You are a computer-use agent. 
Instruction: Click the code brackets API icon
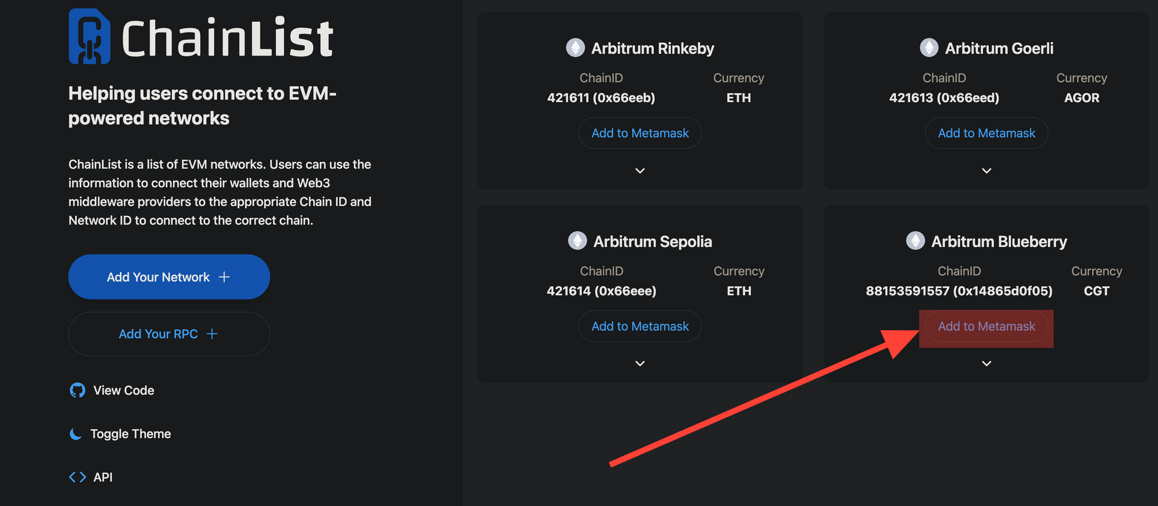[77, 477]
